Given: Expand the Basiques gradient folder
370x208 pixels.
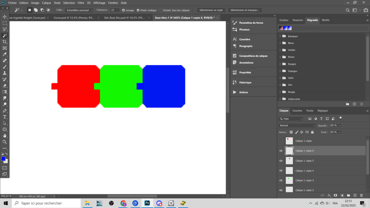Looking at the screenshot, I should coord(280,36).
